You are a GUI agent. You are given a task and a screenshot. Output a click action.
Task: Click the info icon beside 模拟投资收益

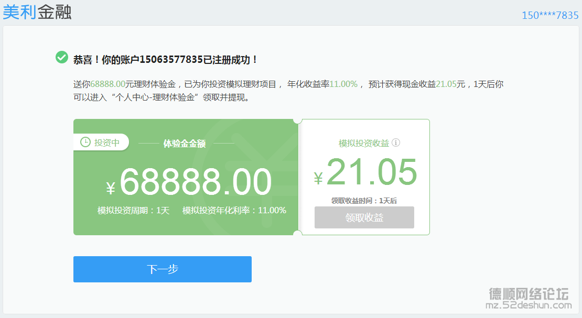pos(396,143)
